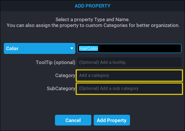Click the custom Categories instruction line
Image resolution: width=185 pixels, height=131 pixels.
(x=92, y=26)
